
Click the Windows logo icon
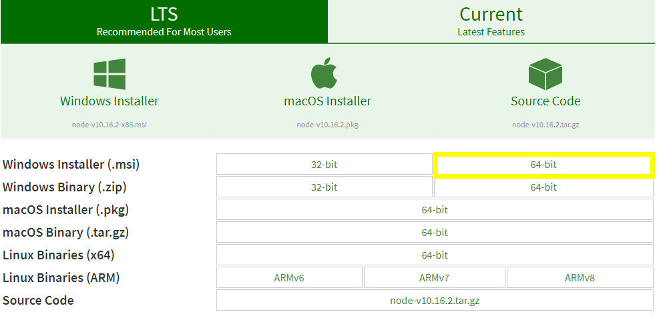click(109, 74)
